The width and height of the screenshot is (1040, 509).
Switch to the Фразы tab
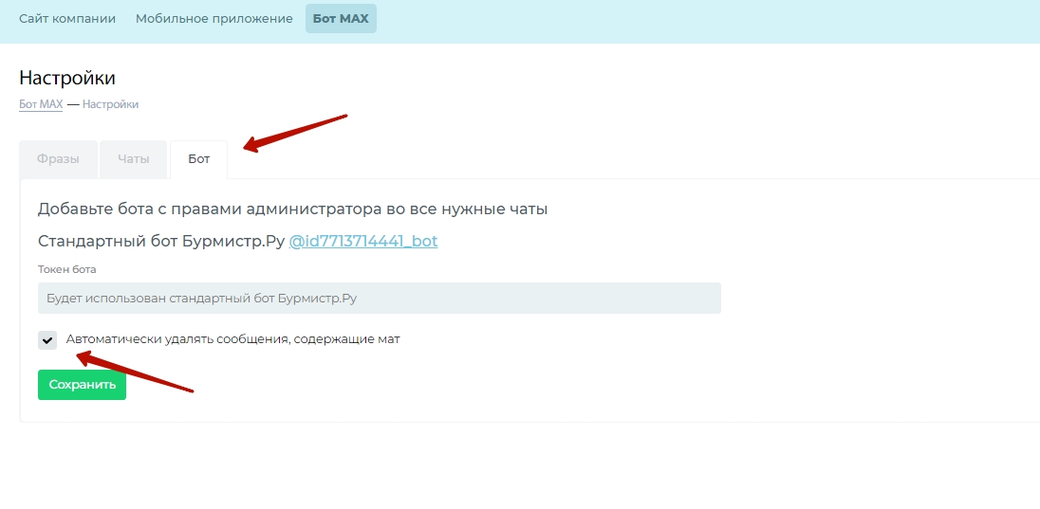pyautogui.click(x=58, y=159)
